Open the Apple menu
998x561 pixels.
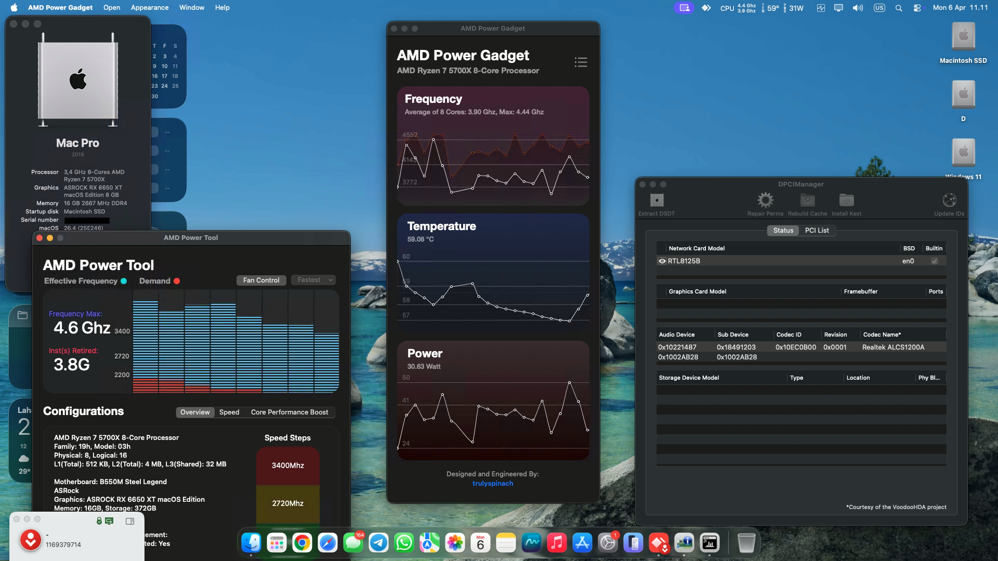point(14,8)
